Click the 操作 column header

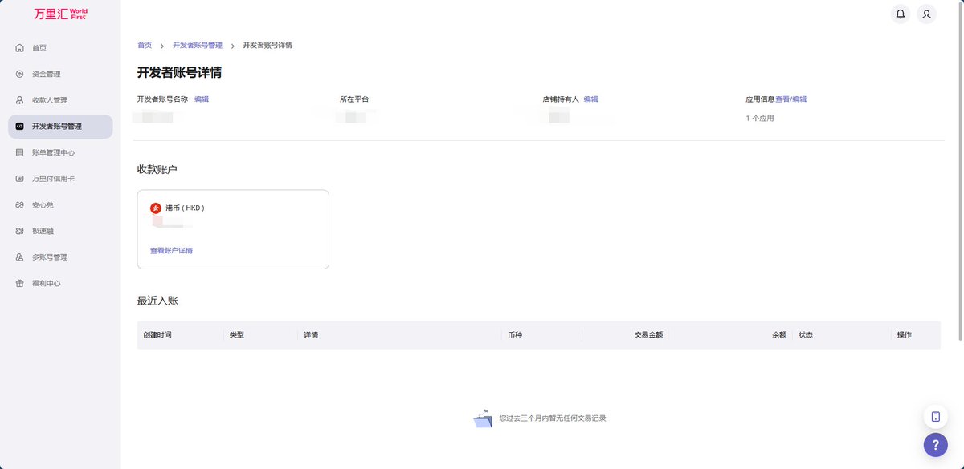pos(905,335)
